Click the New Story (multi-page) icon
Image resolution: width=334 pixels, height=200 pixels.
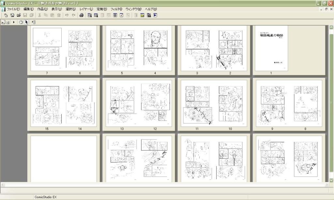[12, 15]
